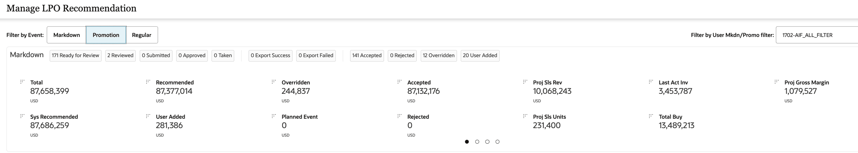Click the Overridden value 244,837

click(x=296, y=91)
